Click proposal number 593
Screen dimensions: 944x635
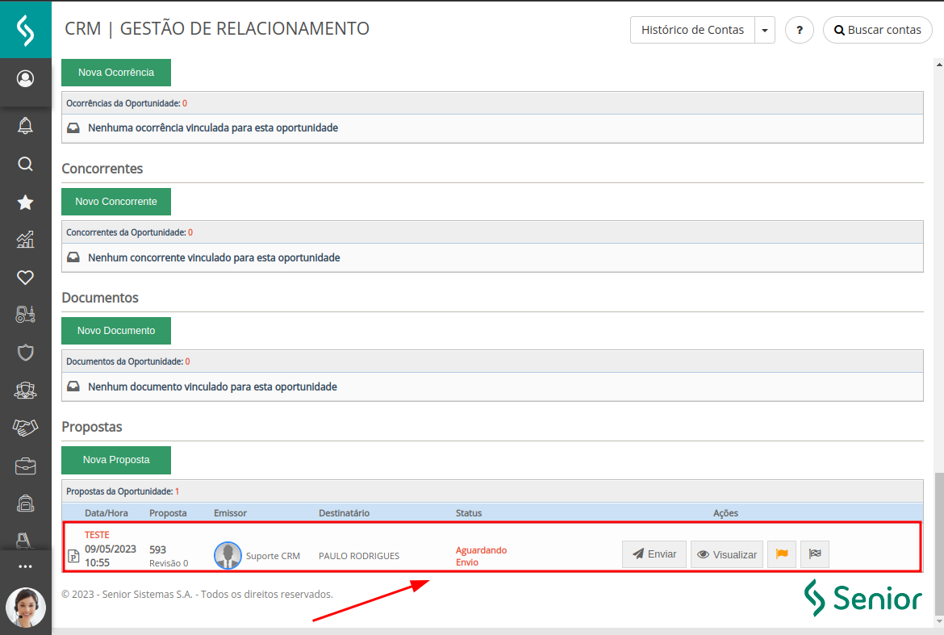pyautogui.click(x=157, y=549)
